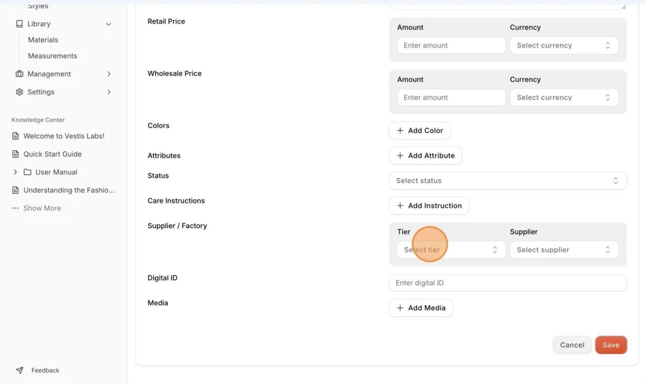Image resolution: width=646 pixels, height=384 pixels.
Task: Click the Show More ellipsis icon
Action: [x=15, y=208]
